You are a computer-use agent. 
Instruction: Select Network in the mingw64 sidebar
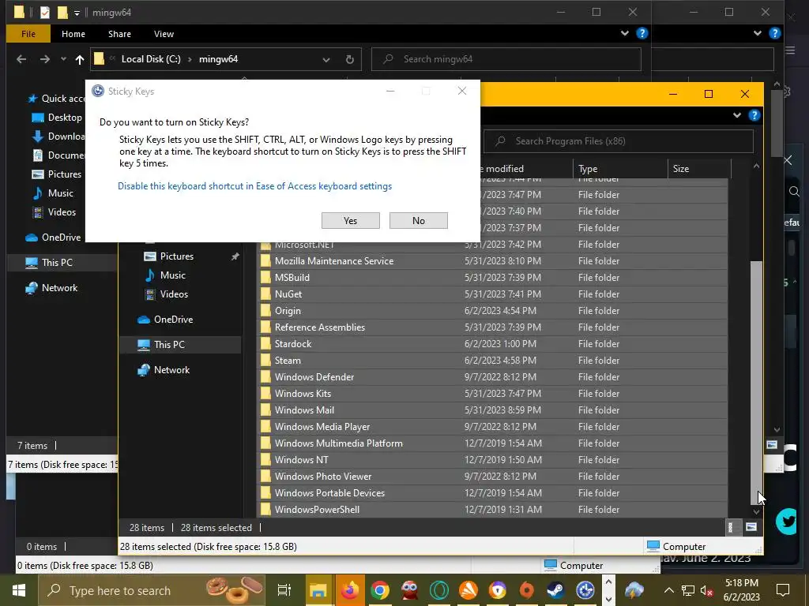tap(52, 288)
